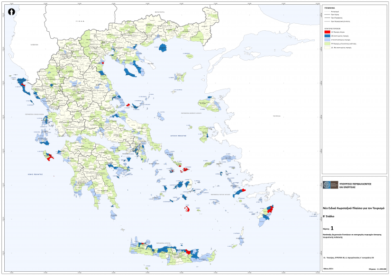Select the dark blue legend swatch
Viewport: 391px width, 275px height.
(x=327, y=35)
